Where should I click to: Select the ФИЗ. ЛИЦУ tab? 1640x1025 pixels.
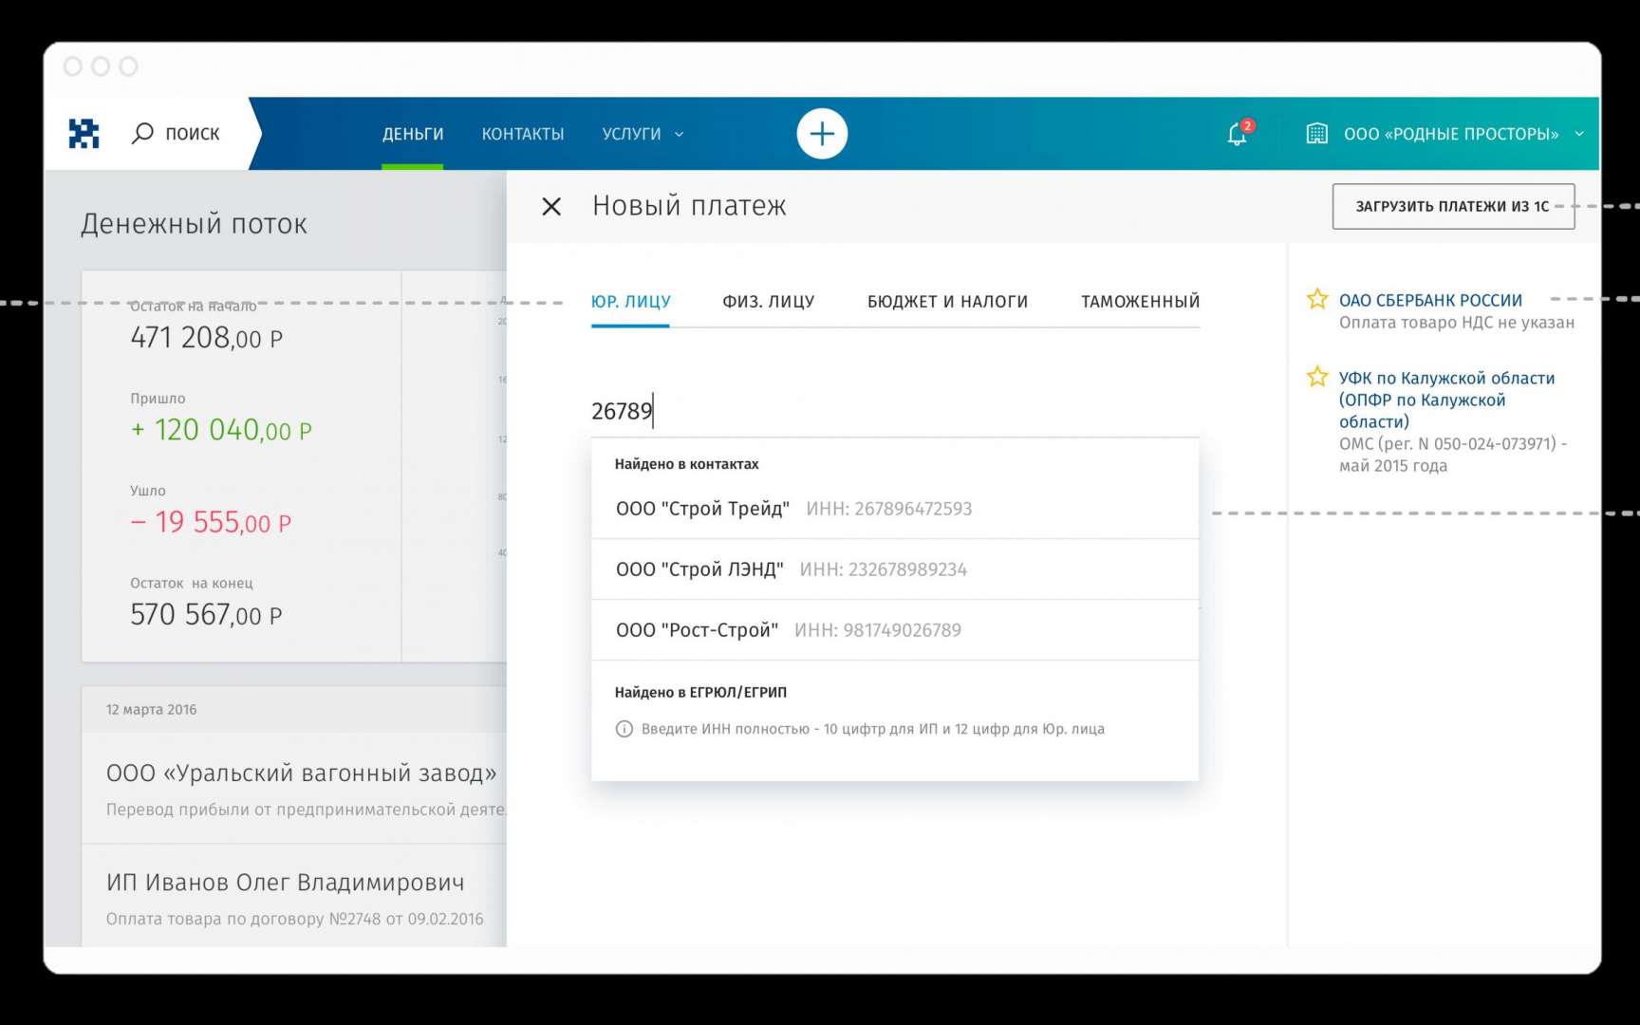pyautogui.click(x=768, y=302)
